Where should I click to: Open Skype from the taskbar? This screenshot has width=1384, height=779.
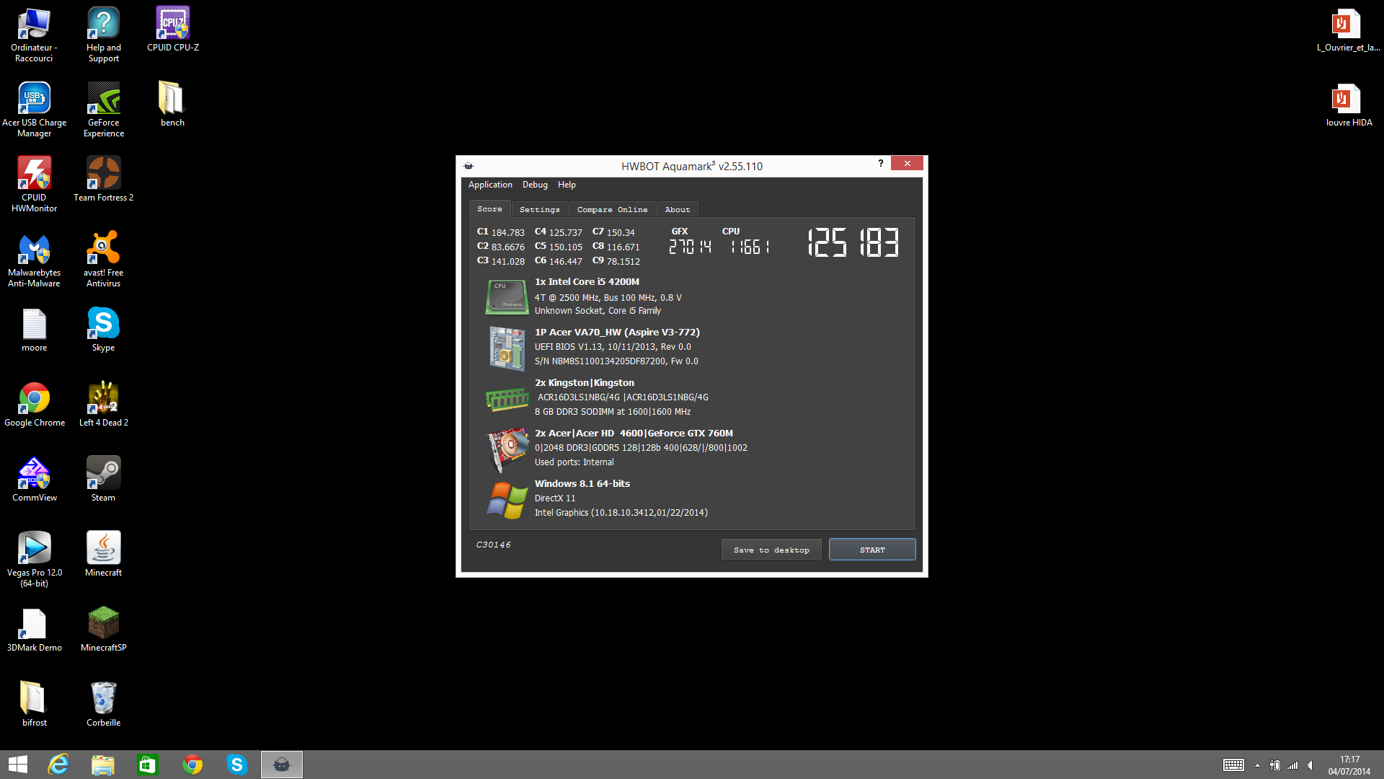(x=237, y=765)
